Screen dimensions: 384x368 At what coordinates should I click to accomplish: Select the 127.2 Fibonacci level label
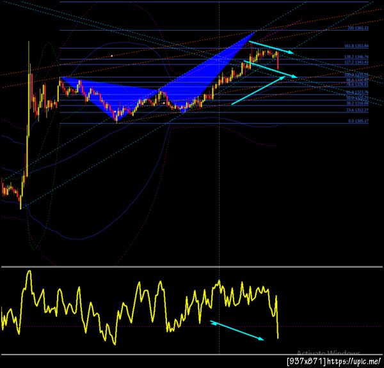(x=356, y=62)
